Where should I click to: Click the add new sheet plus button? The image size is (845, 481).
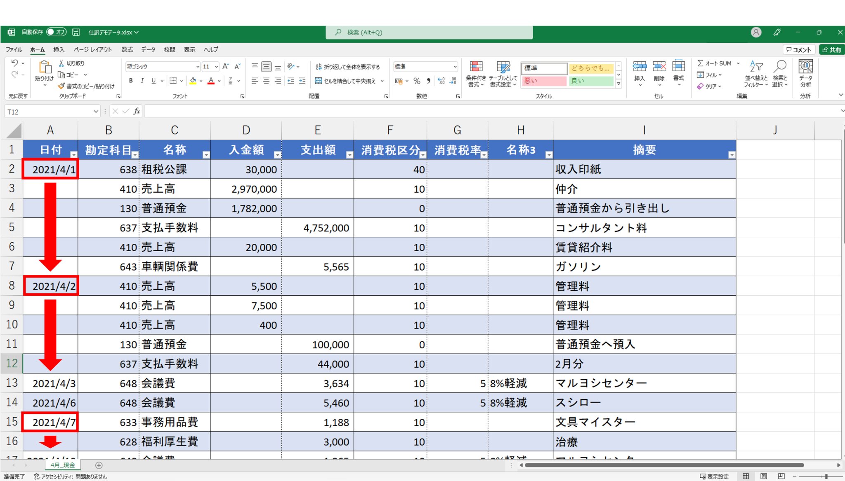click(x=99, y=465)
